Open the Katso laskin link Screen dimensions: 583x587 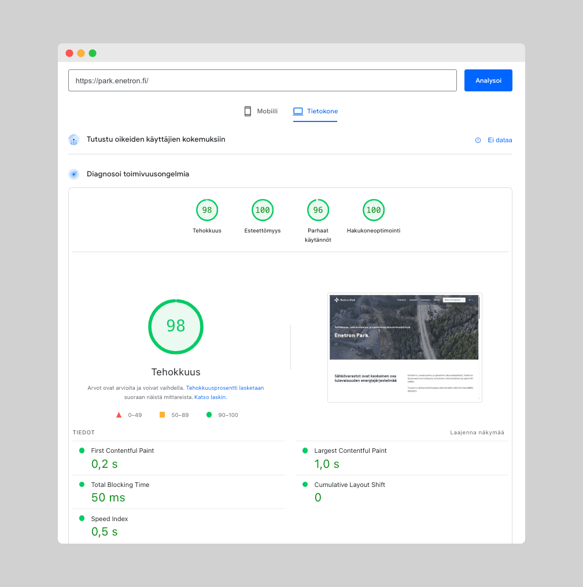(210, 397)
